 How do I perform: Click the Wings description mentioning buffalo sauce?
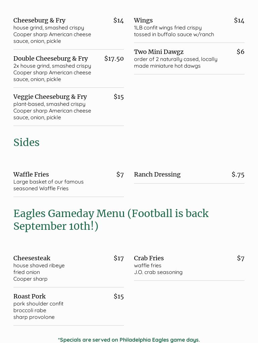[x=174, y=35]
